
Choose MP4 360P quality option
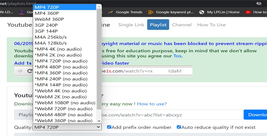point(65,13)
